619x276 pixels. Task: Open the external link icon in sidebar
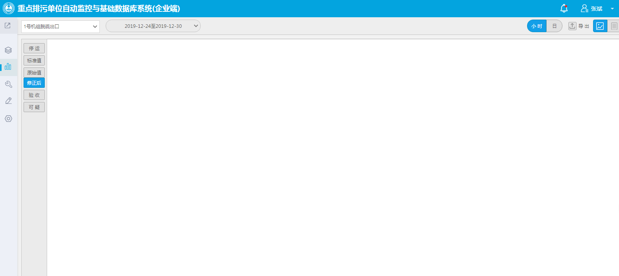pyautogui.click(x=7, y=25)
